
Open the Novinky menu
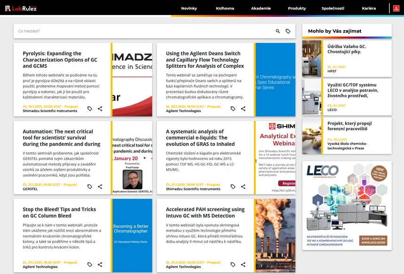pos(189,8)
